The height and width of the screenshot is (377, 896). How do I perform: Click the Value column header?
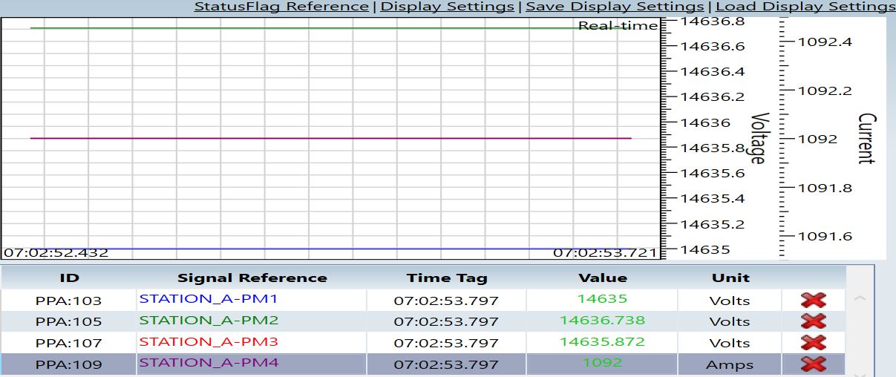pos(602,278)
